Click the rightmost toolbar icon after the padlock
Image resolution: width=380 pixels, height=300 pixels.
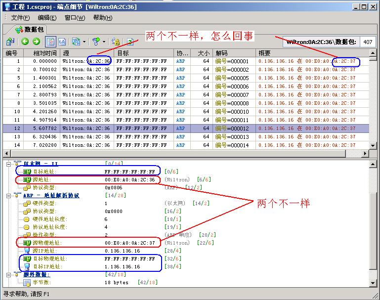coord(130,42)
